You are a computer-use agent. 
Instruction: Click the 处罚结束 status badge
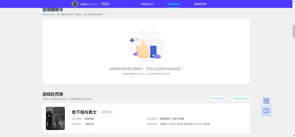click(x=106, y=112)
